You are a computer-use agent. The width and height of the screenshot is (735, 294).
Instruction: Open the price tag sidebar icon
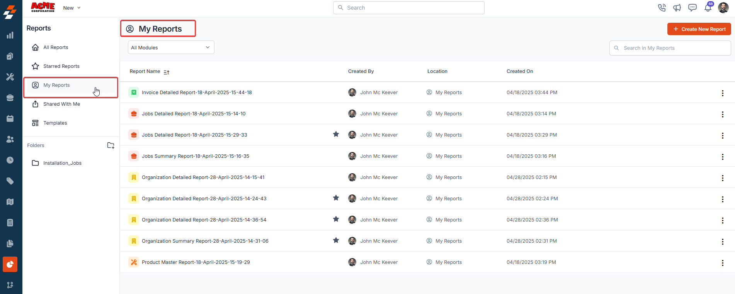10,181
